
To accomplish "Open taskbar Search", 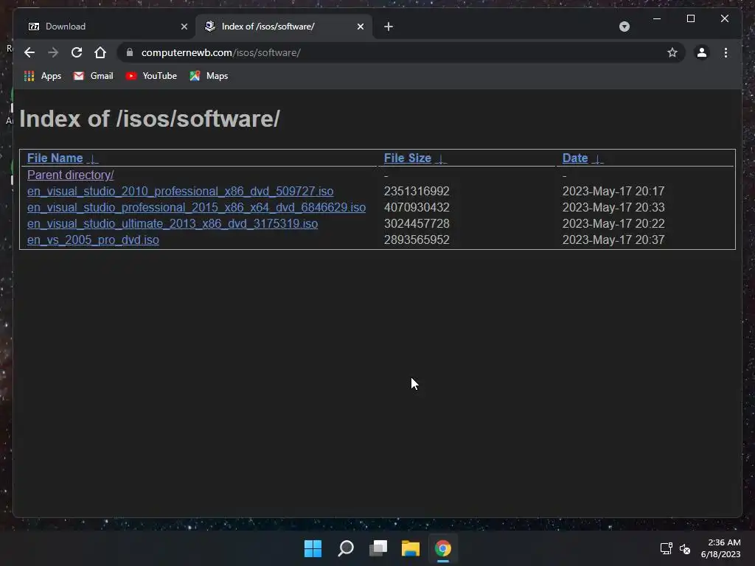I will [x=346, y=548].
